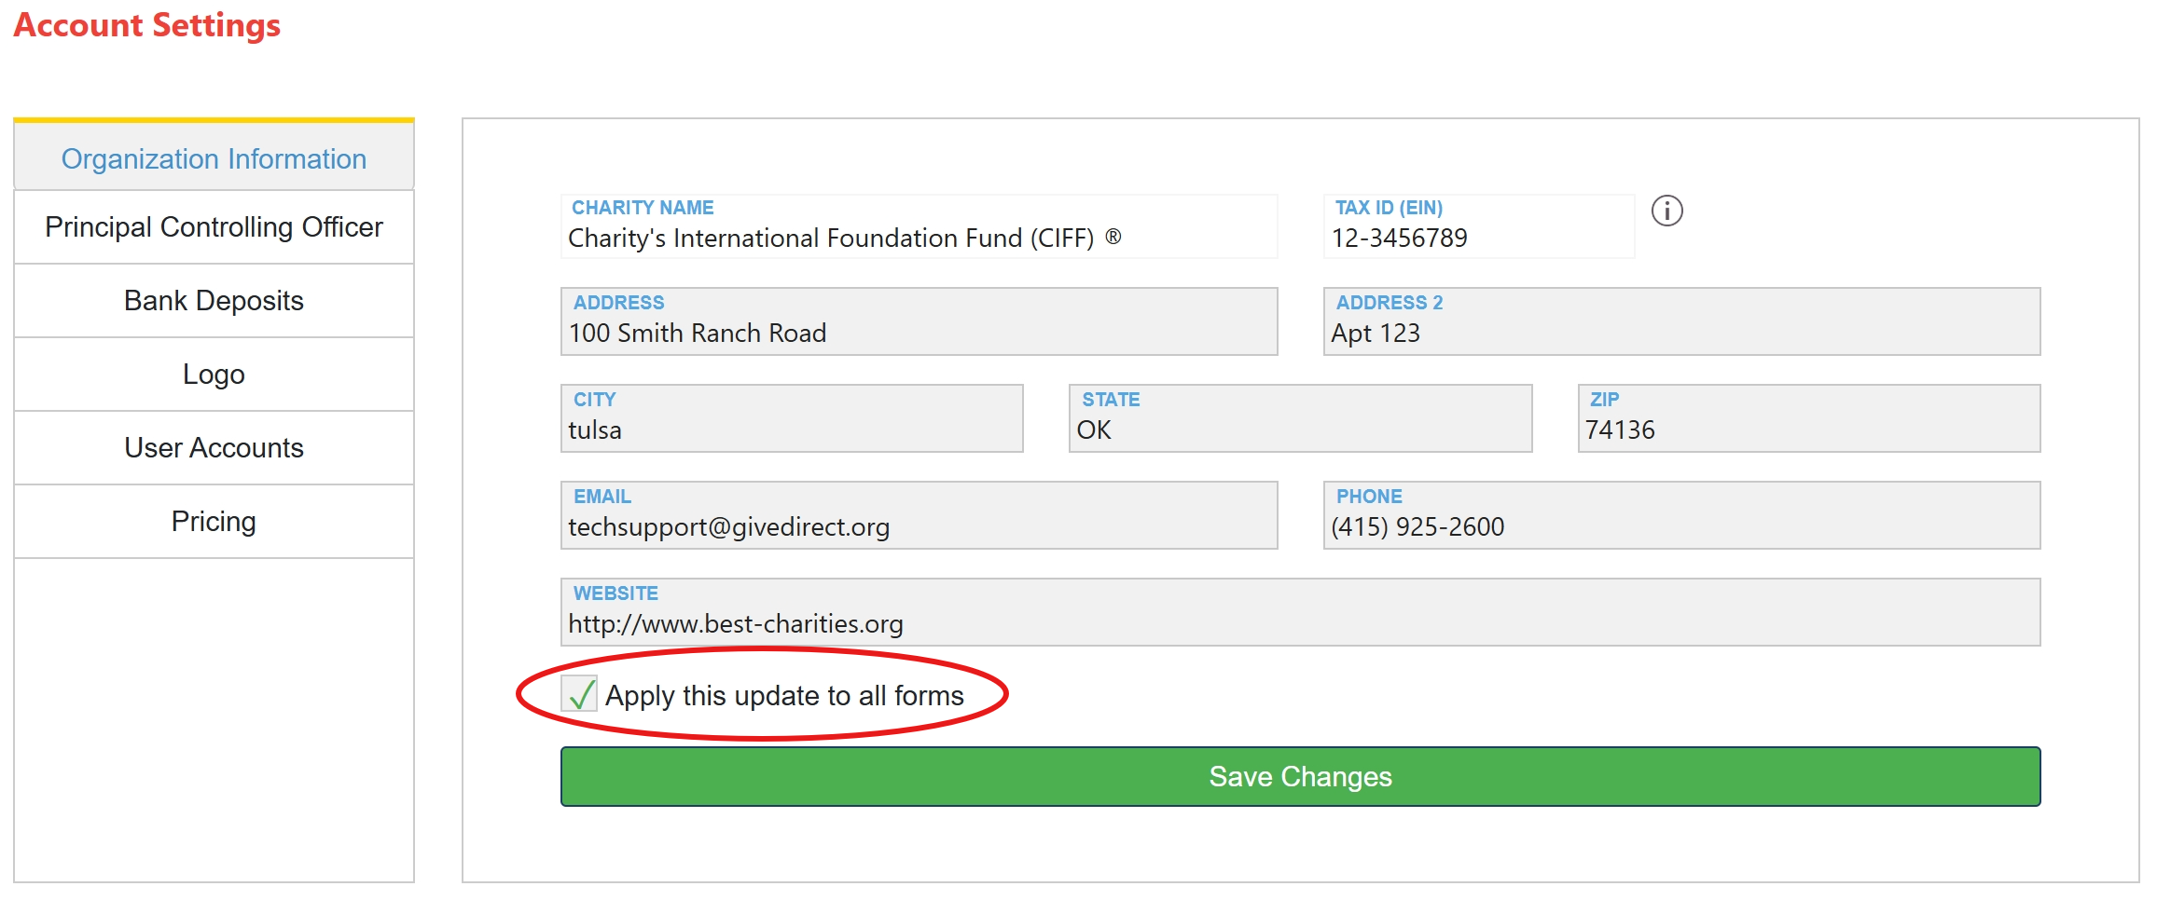Open the Pricing tab
This screenshot has width=2171, height=900.
click(x=214, y=522)
